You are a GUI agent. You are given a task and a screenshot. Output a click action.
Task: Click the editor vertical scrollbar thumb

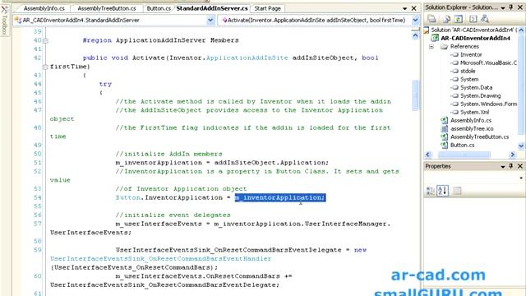tap(415, 95)
